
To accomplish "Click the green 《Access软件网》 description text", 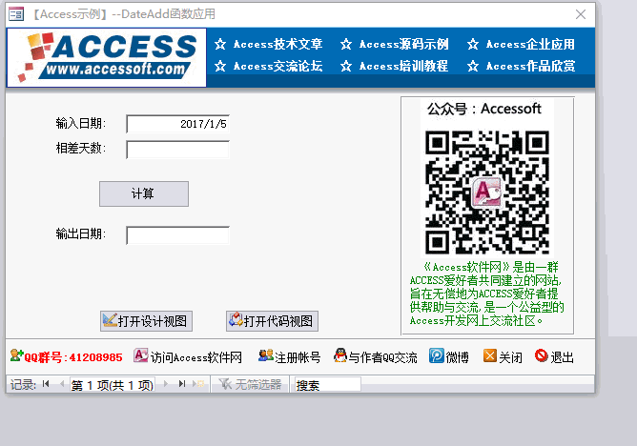I will tap(486, 294).
